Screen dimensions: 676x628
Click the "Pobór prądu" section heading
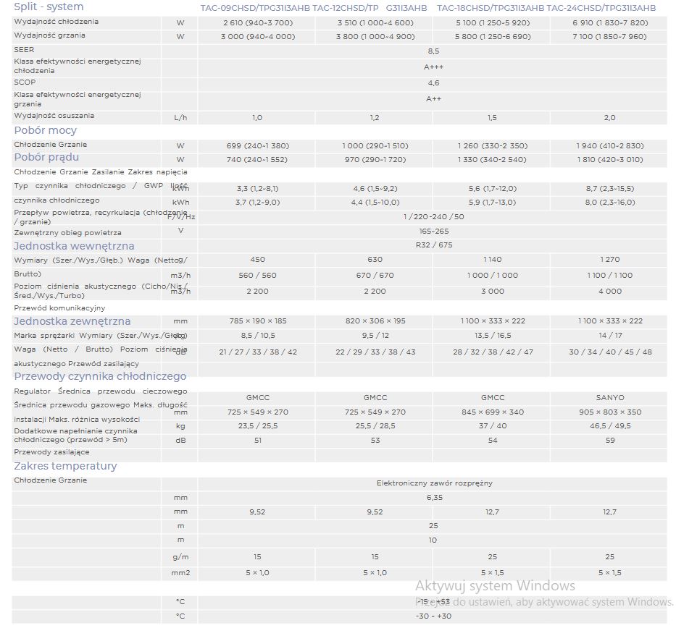tap(46, 157)
